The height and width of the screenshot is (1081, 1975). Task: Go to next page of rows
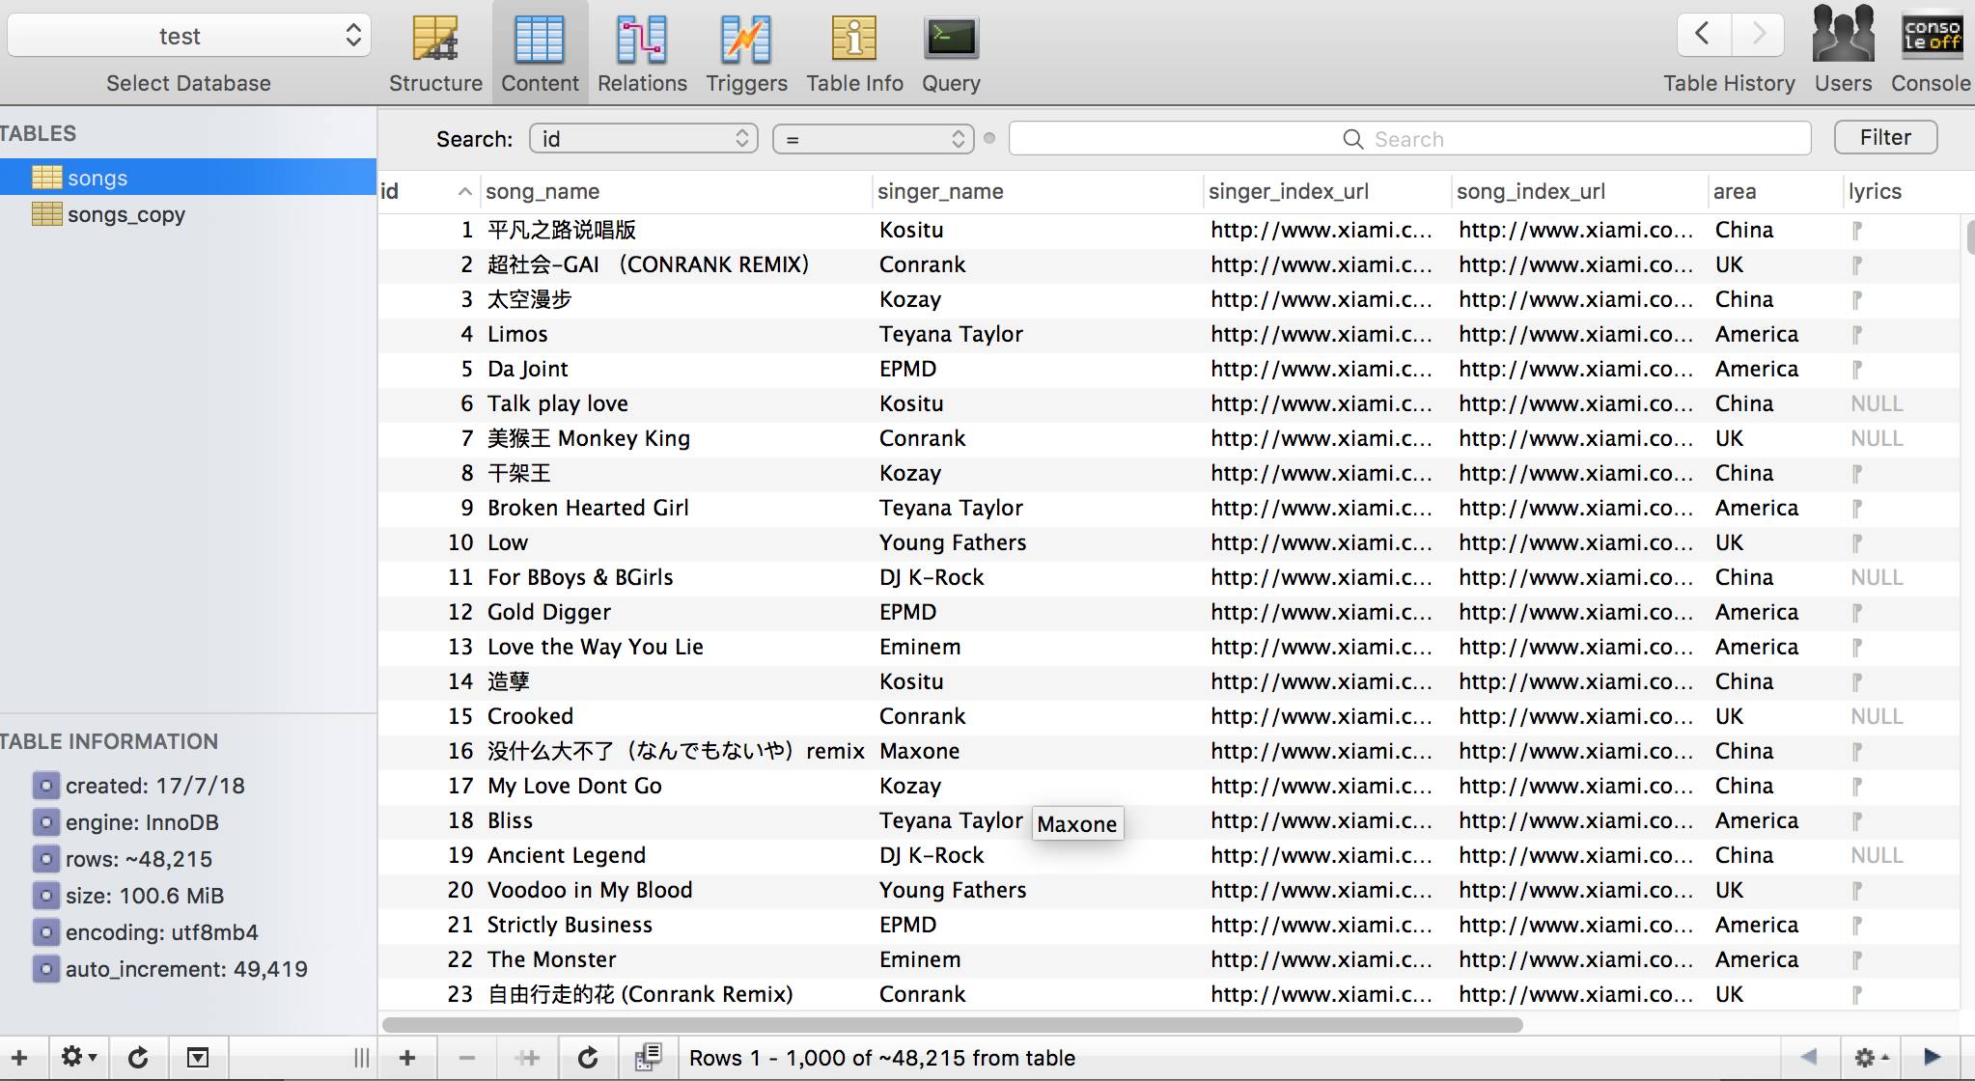click(x=1932, y=1057)
